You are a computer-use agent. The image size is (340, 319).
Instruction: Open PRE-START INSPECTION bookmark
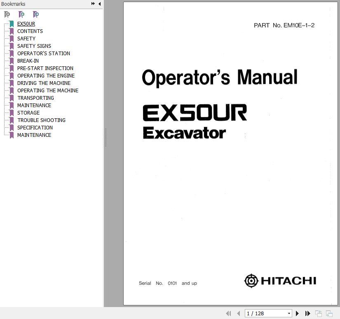pyautogui.click(x=45, y=68)
